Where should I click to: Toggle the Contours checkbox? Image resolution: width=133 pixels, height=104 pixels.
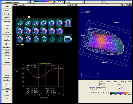(85, 2)
